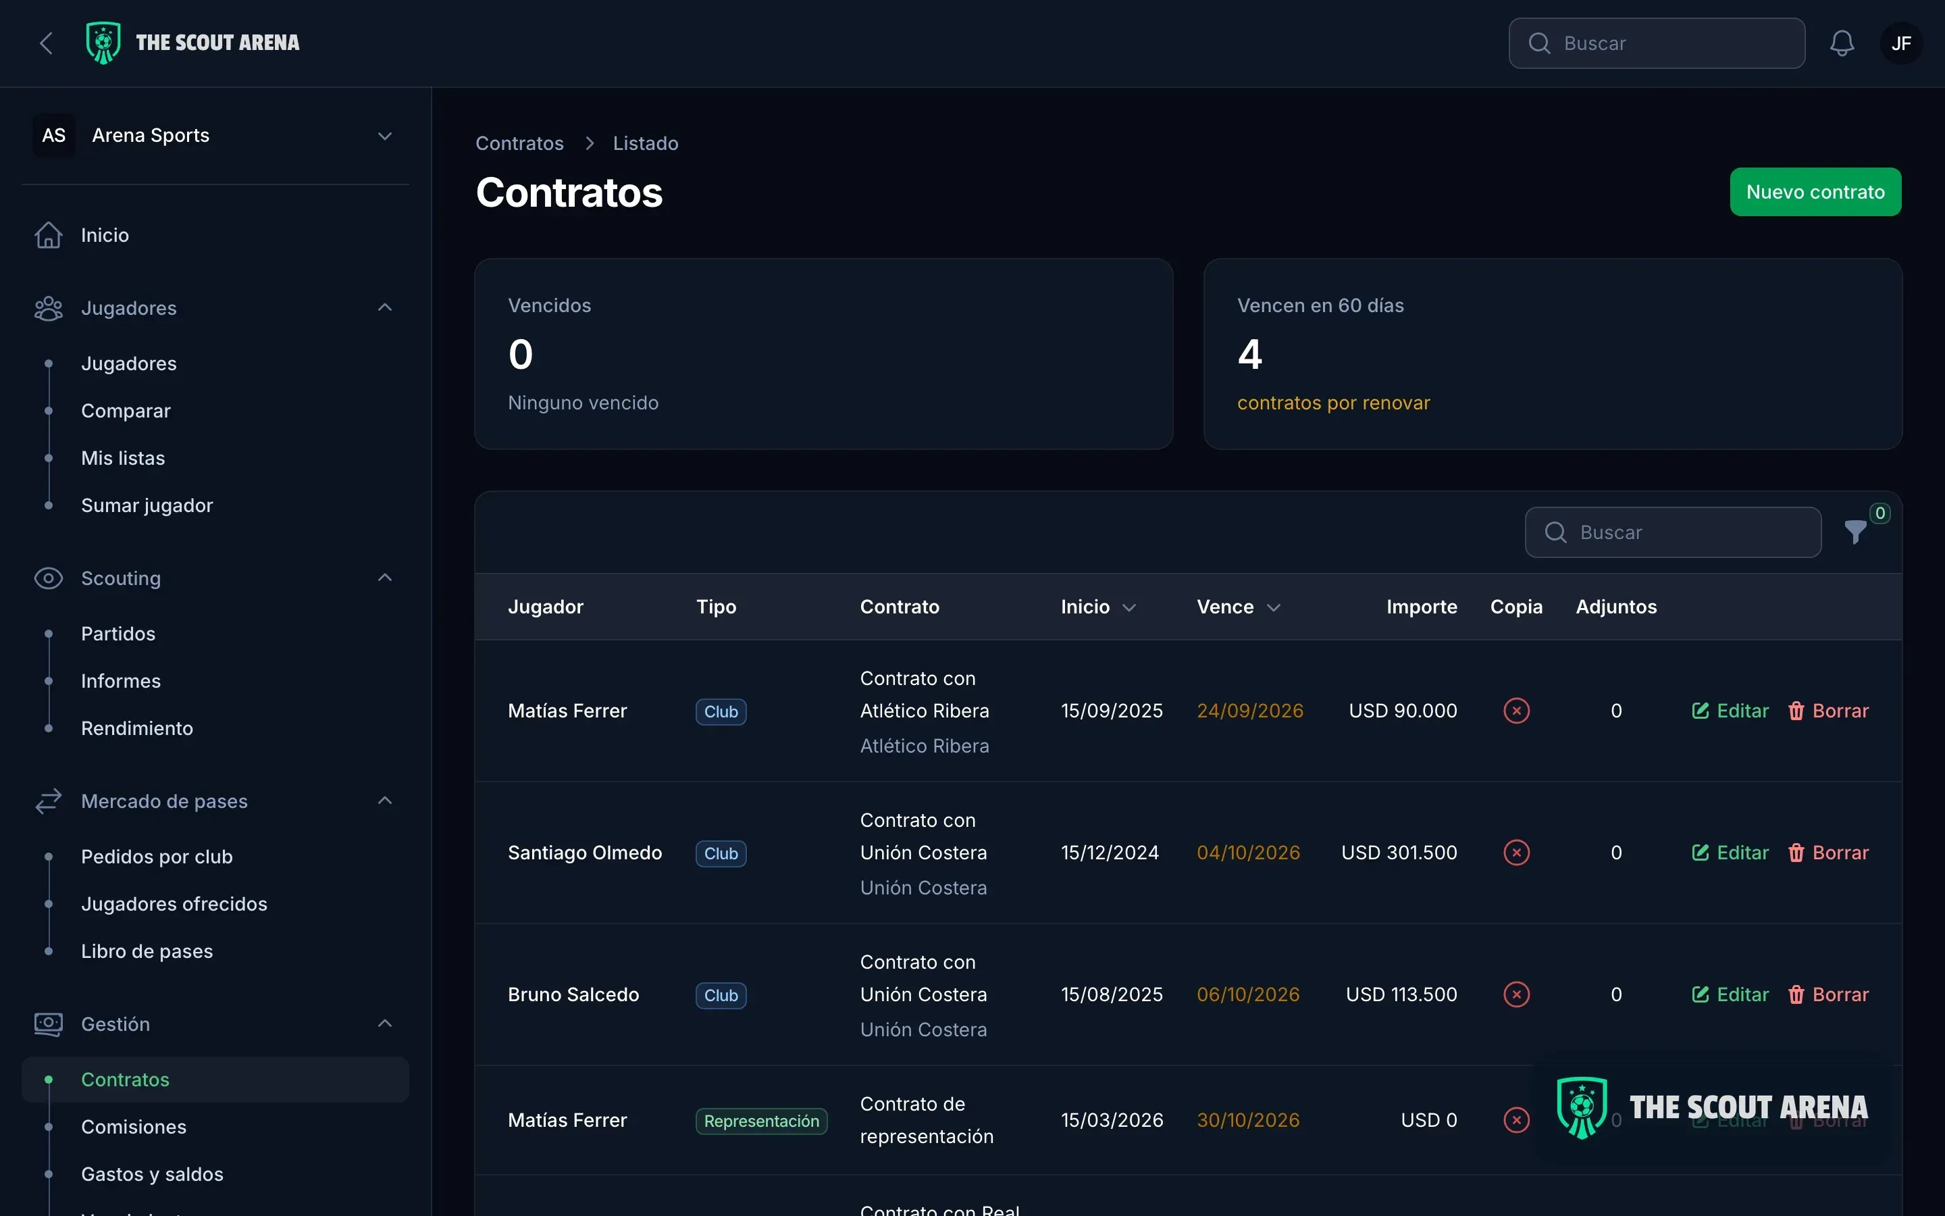The width and height of the screenshot is (1945, 1216).
Task: Click the back arrow in the header
Action: point(46,43)
